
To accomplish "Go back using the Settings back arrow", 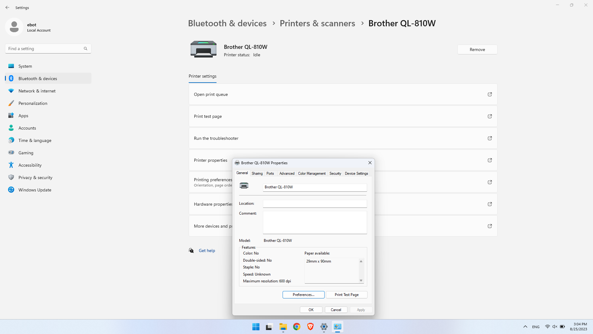I will 7,7.
